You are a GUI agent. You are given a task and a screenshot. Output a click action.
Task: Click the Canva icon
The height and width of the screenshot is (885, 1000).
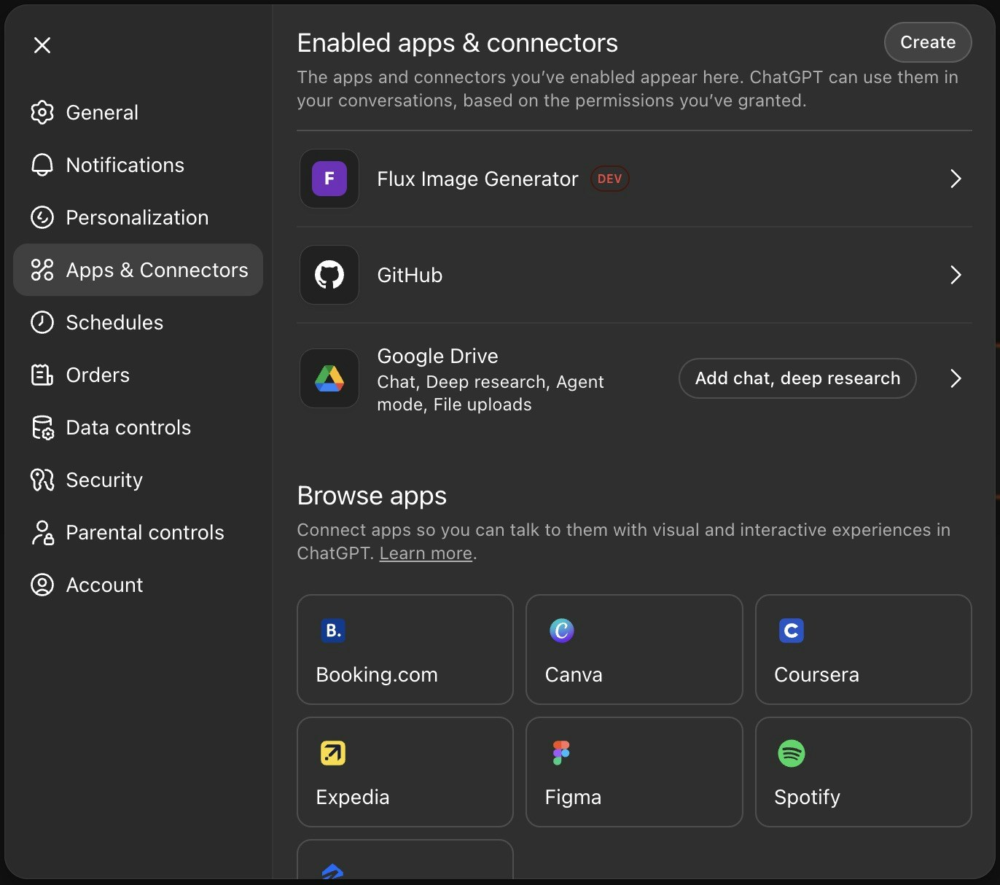(x=561, y=631)
